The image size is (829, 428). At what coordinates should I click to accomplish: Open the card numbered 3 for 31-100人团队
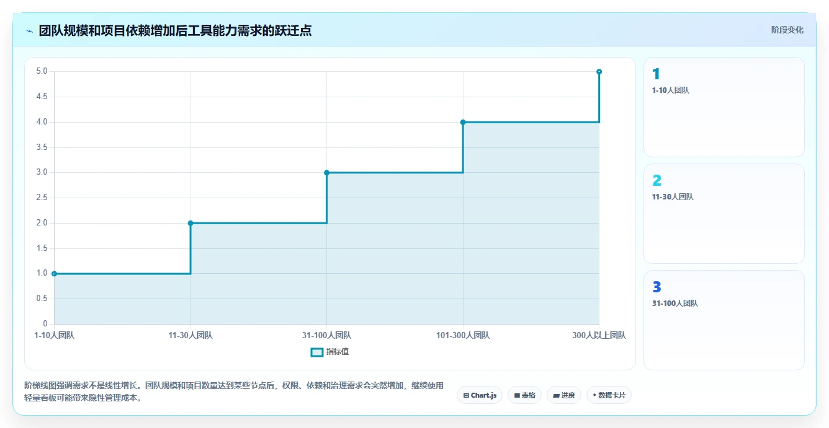point(724,320)
